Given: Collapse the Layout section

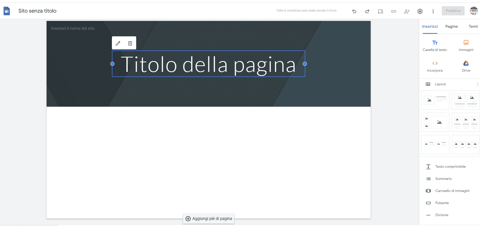Looking at the screenshot, I should [x=478, y=84].
